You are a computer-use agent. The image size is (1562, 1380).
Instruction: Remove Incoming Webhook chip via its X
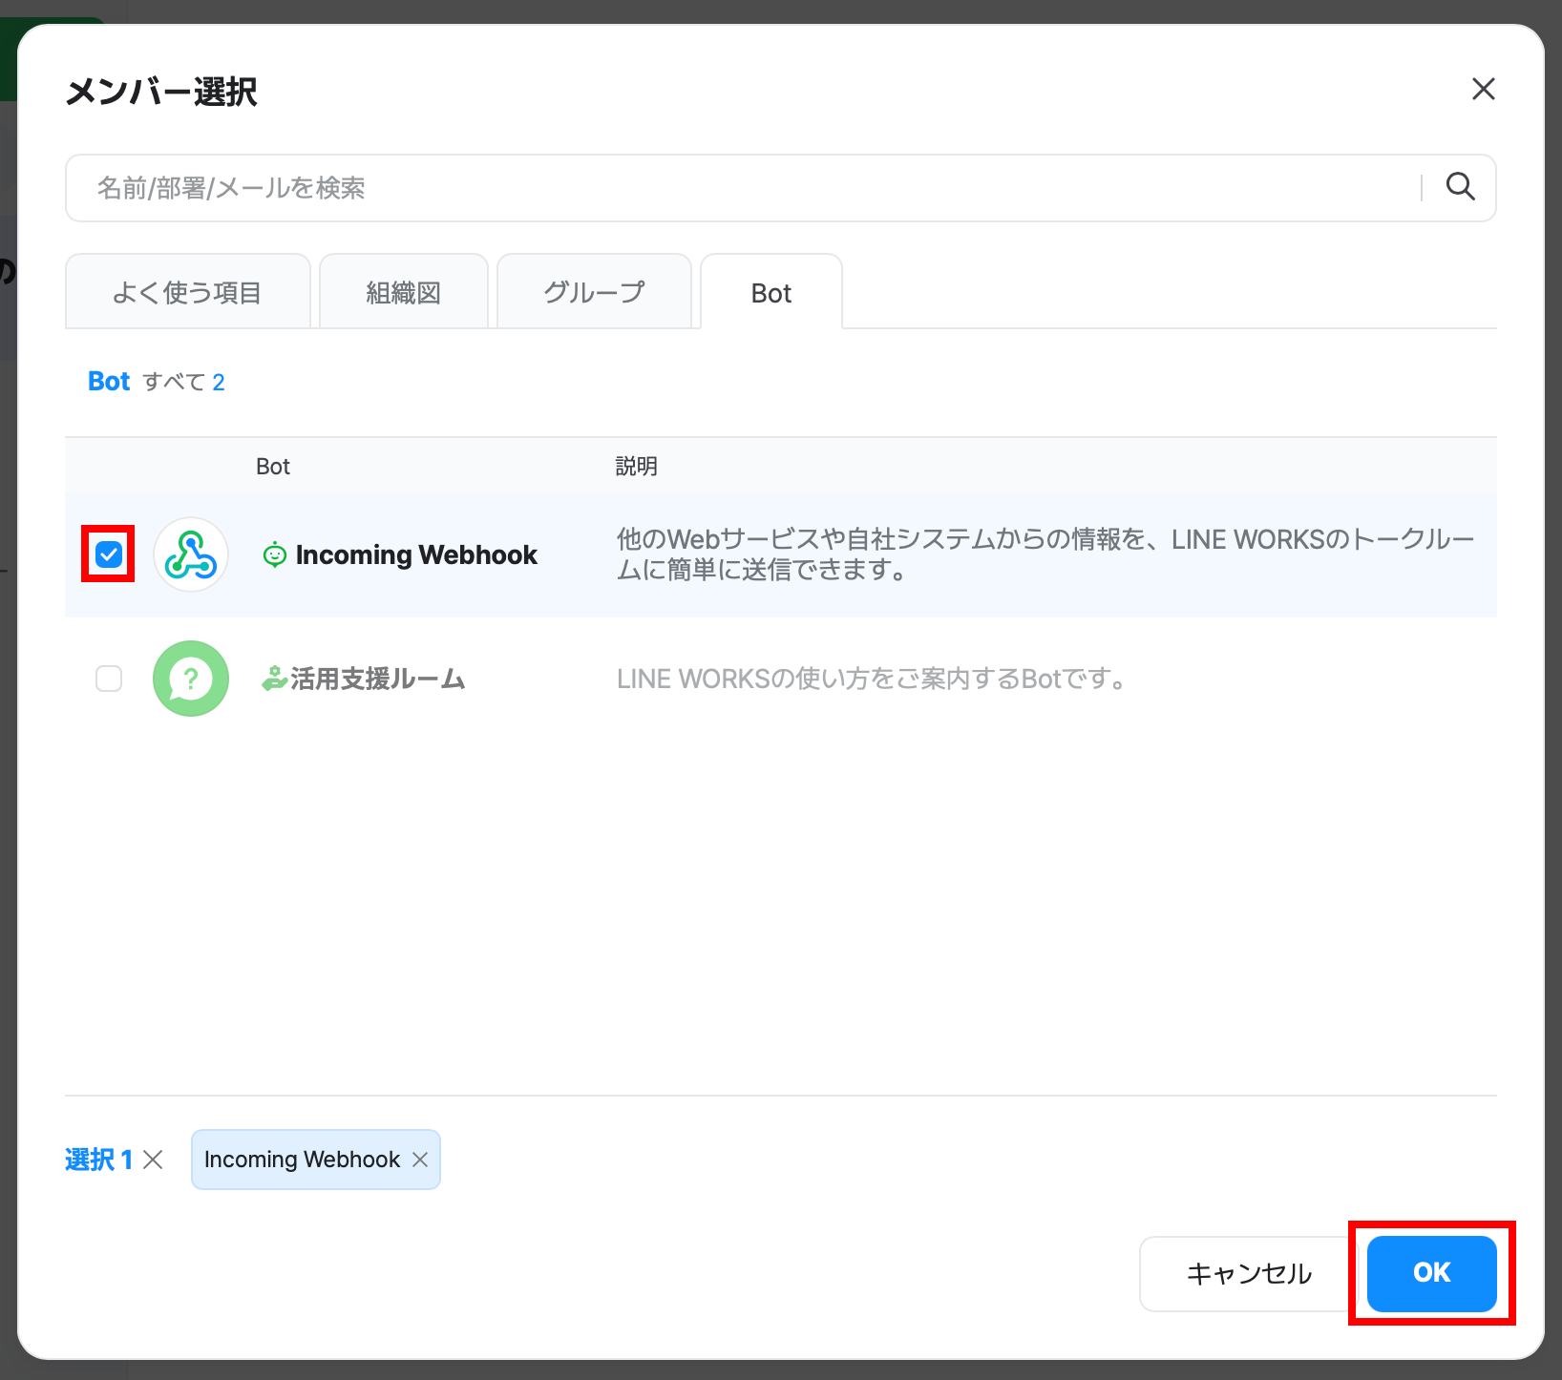click(x=420, y=1160)
